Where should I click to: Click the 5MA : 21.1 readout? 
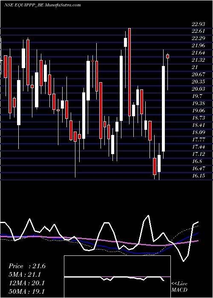click(x=25, y=275)
